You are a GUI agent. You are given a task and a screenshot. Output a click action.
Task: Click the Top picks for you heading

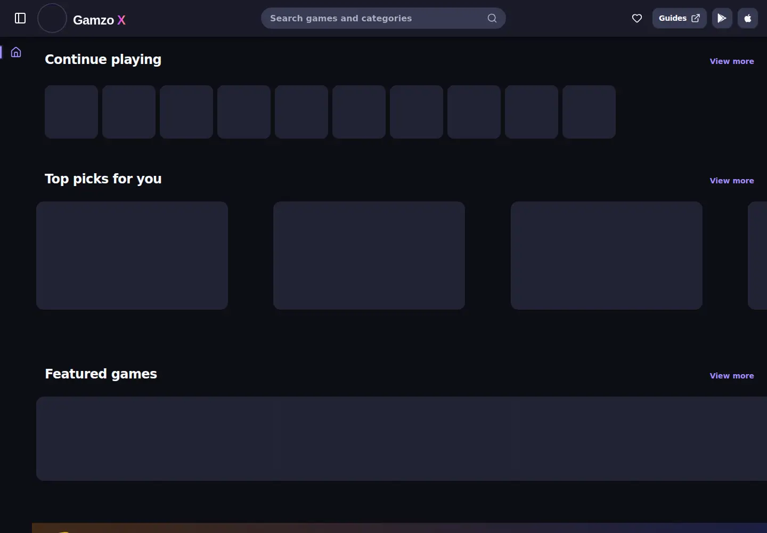(x=103, y=179)
